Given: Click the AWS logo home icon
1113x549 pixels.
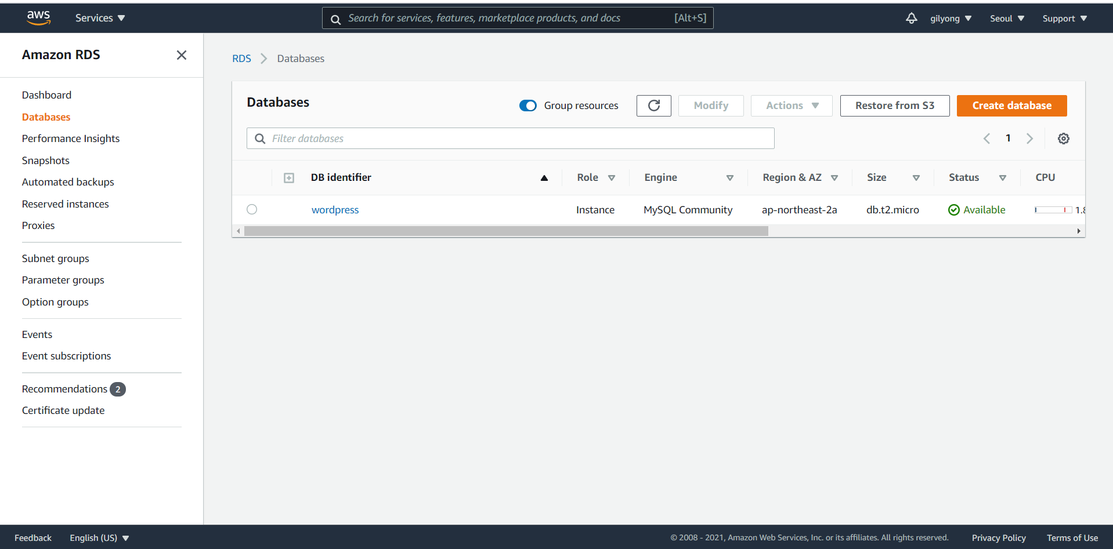Looking at the screenshot, I should coord(38,18).
